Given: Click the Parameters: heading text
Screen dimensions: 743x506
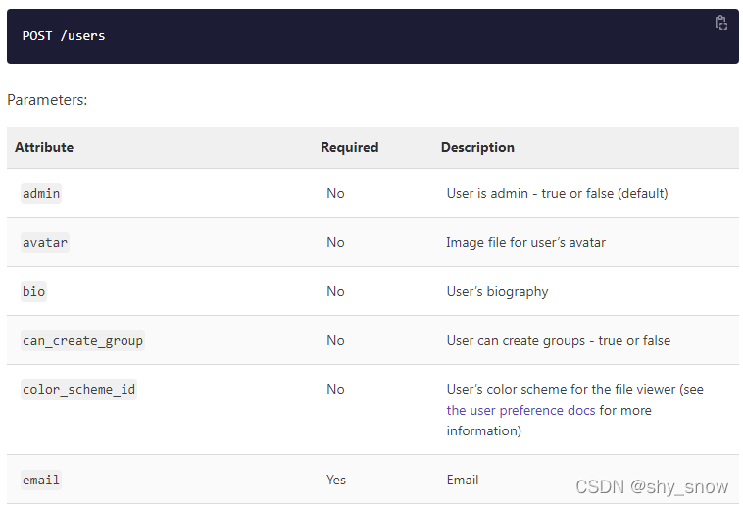Looking at the screenshot, I should (47, 100).
